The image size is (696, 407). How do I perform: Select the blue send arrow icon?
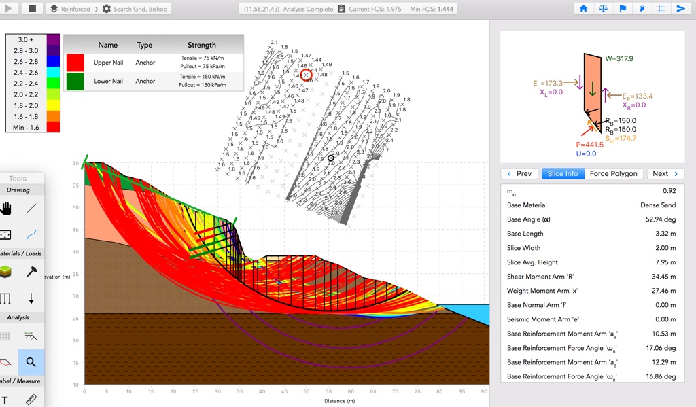click(x=680, y=8)
